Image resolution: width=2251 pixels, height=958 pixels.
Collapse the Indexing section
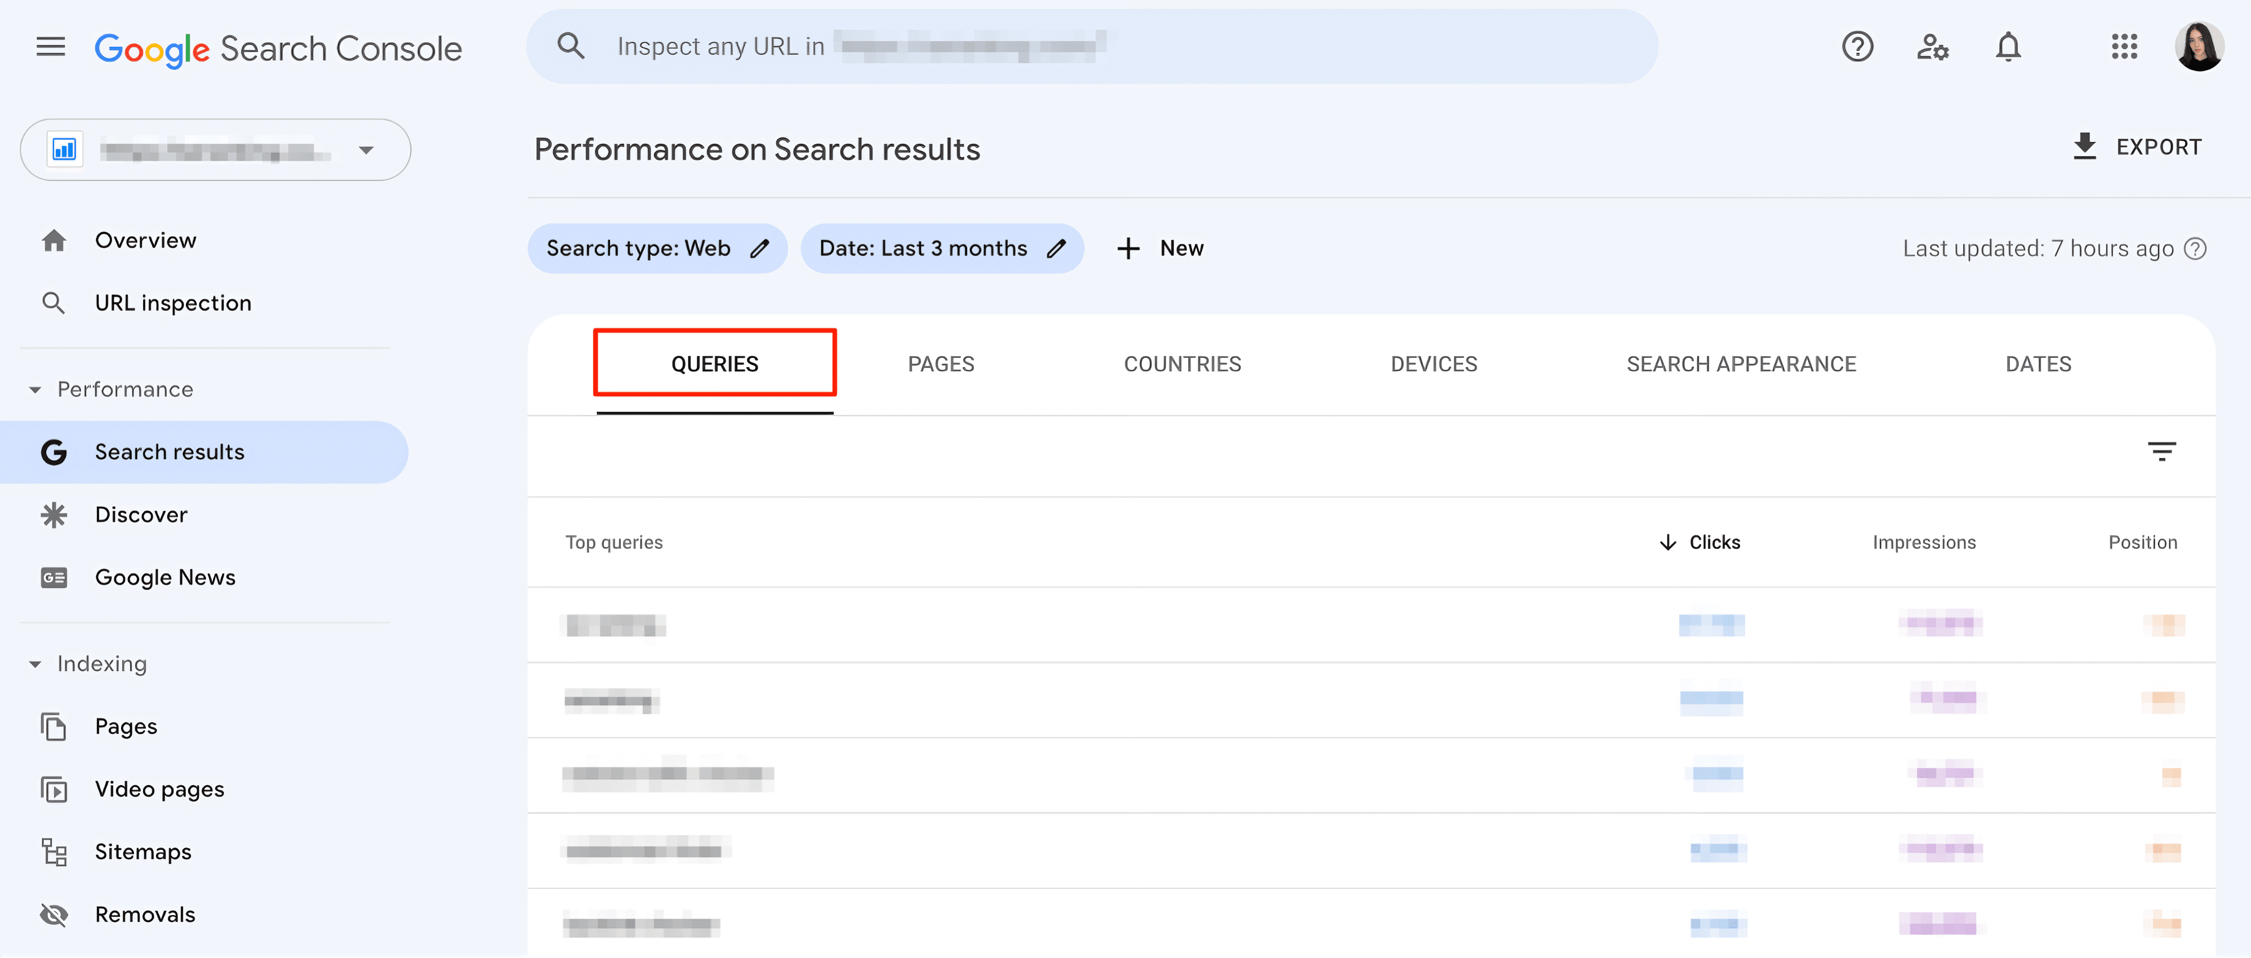[x=35, y=664]
